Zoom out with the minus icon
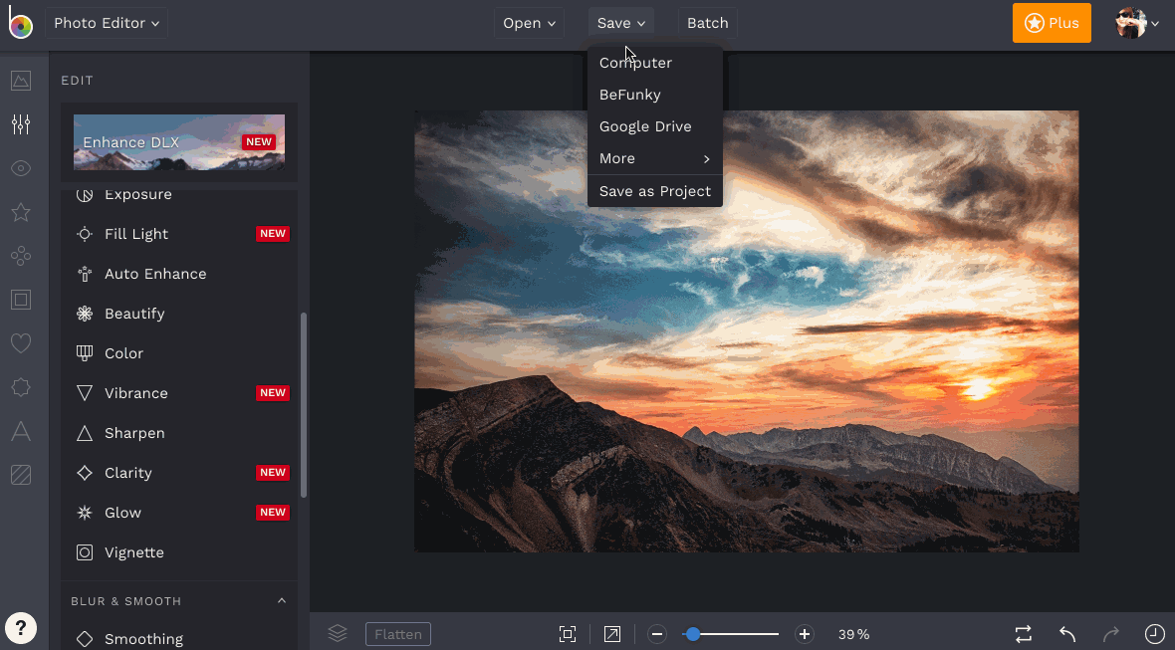The width and height of the screenshot is (1175, 650). (x=657, y=634)
